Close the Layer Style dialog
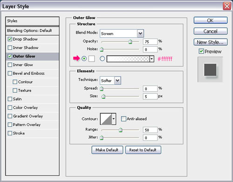The image size is (233, 182). tap(227, 6)
